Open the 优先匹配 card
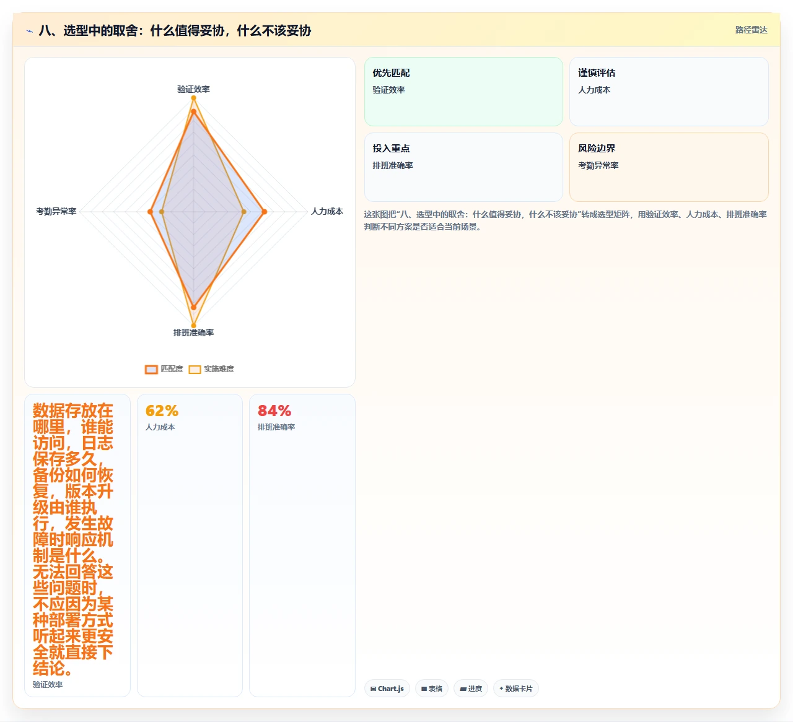The image size is (793, 722). pyautogui.click(x=463, y=92)
